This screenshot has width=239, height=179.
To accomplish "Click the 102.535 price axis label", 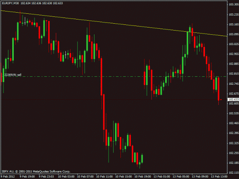I will (234, 113).
